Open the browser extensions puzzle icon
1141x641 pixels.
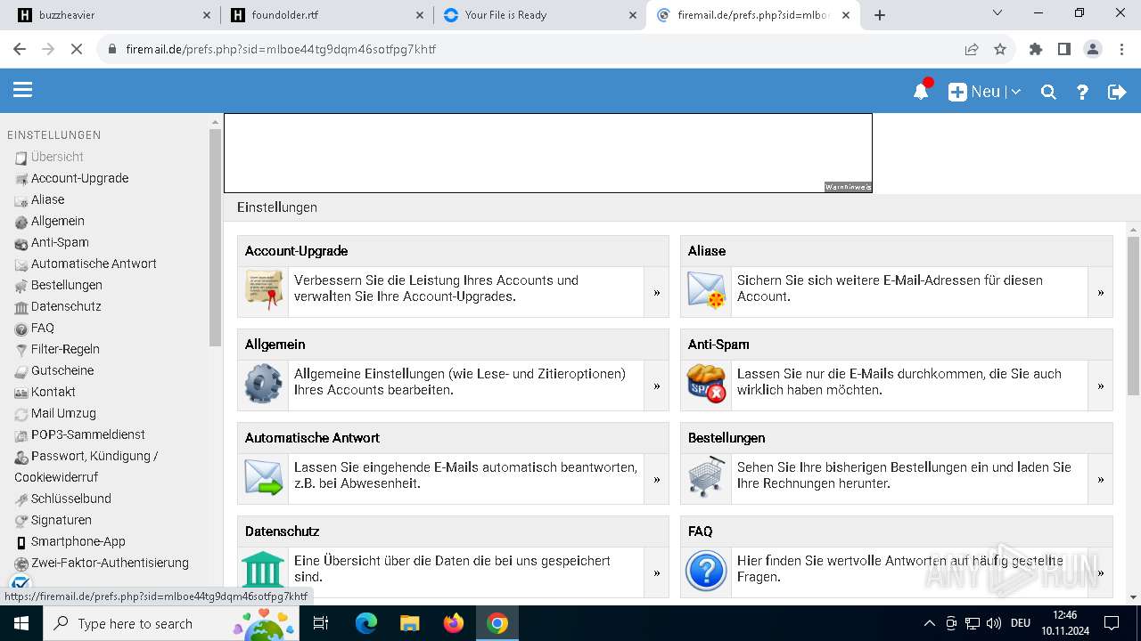point(1036,49)
